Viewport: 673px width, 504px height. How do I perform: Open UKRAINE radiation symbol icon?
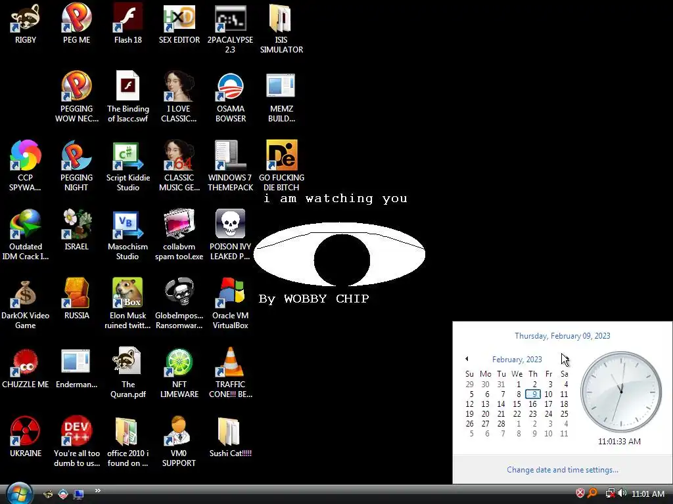pyautogui.click(x=26, y=437)
